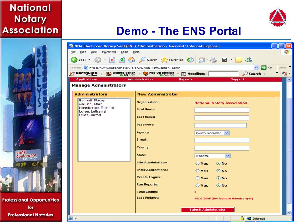Viewport: 296px width, 222px height.
Task: Set NNA Administrator to Yes
Action: [x=197, y=163]
